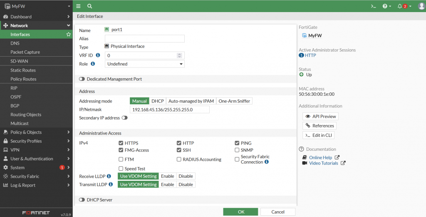Select One-Arm Sniffer addressing mode

pos(234,101)
